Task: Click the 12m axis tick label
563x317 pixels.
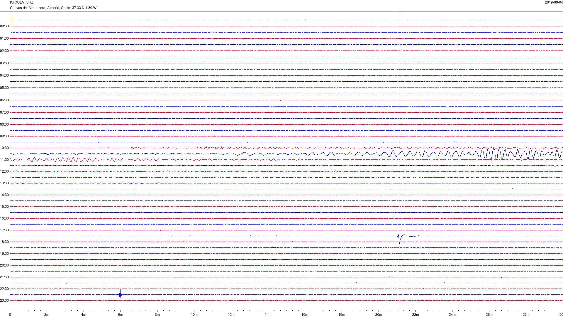Action: point(231,315)
